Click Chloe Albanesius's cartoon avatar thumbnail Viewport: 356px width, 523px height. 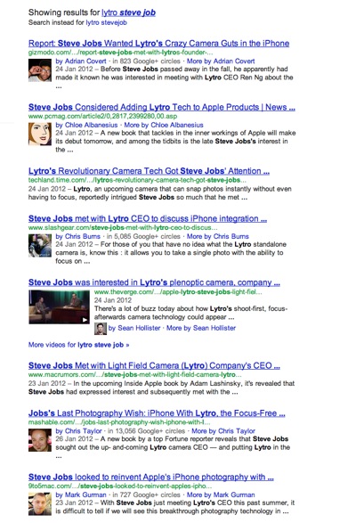coord(40,134)
